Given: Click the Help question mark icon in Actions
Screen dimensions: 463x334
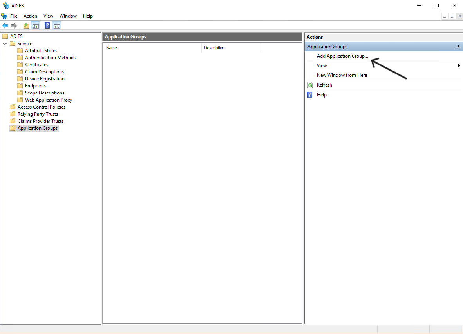Looking at the screenshot, I should point(310,95).
